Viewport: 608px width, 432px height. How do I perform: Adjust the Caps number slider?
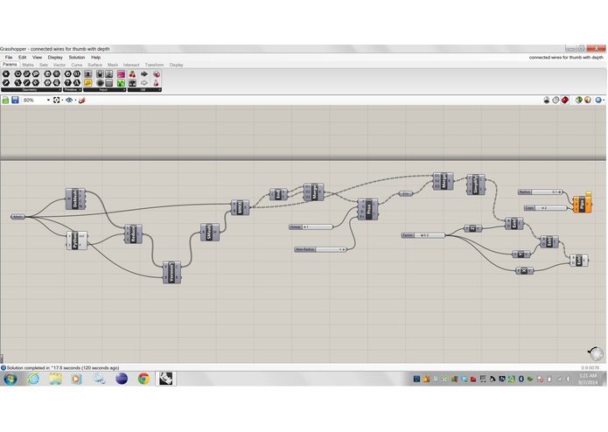(546, 208)
